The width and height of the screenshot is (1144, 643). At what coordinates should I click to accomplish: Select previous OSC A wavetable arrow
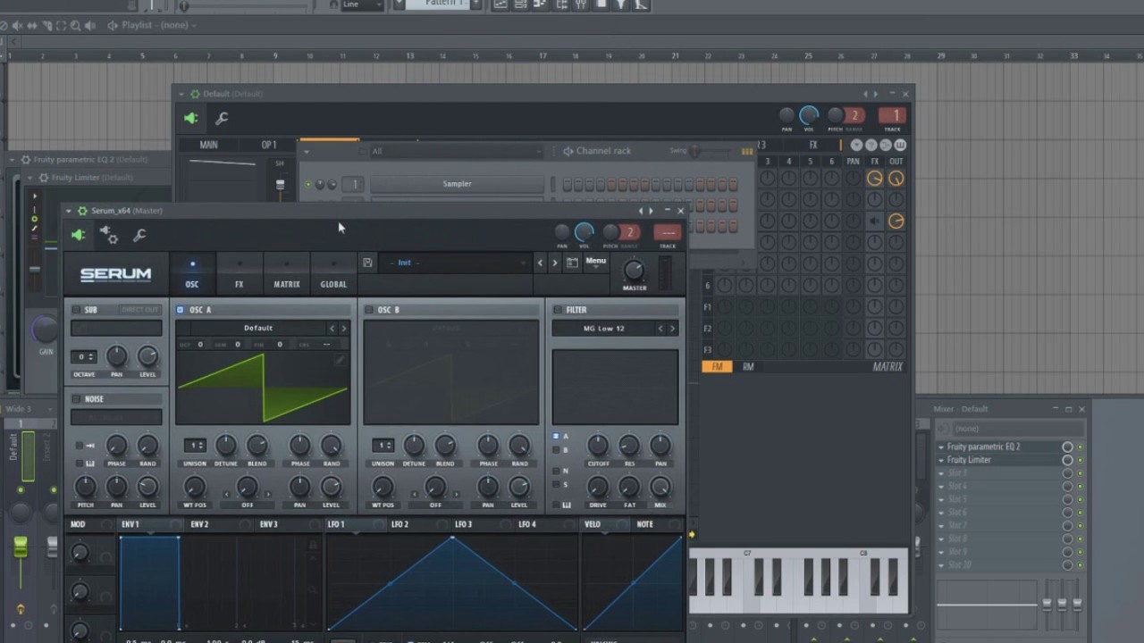point(332,328)
